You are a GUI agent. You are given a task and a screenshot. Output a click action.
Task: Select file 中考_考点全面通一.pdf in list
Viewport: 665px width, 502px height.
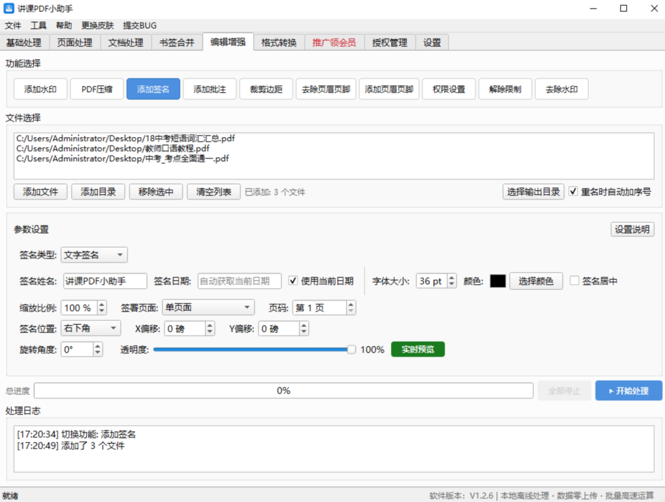[x=123, y=158]
